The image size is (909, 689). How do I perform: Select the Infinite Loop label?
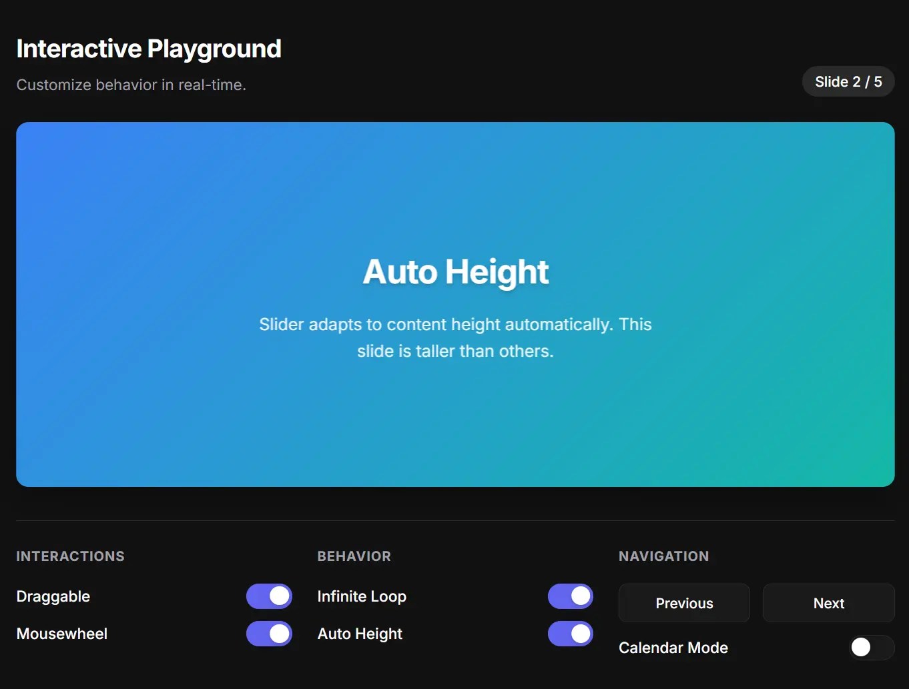pos(361,596)
